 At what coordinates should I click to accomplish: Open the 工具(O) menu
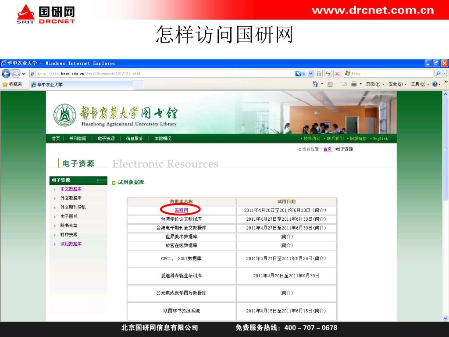pos(420,84)
